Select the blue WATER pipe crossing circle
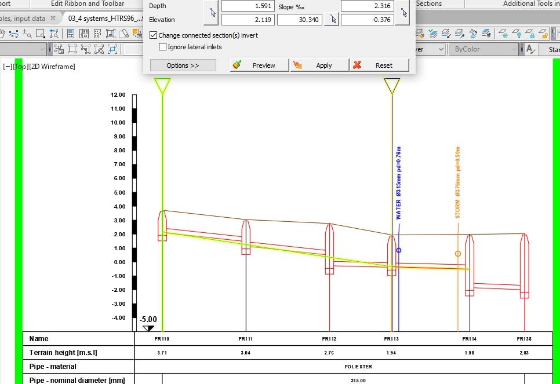 click(x=399, y=250)
